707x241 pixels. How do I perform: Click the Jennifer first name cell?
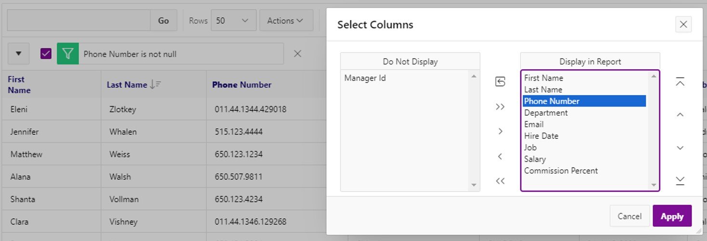tap(25, 132)
